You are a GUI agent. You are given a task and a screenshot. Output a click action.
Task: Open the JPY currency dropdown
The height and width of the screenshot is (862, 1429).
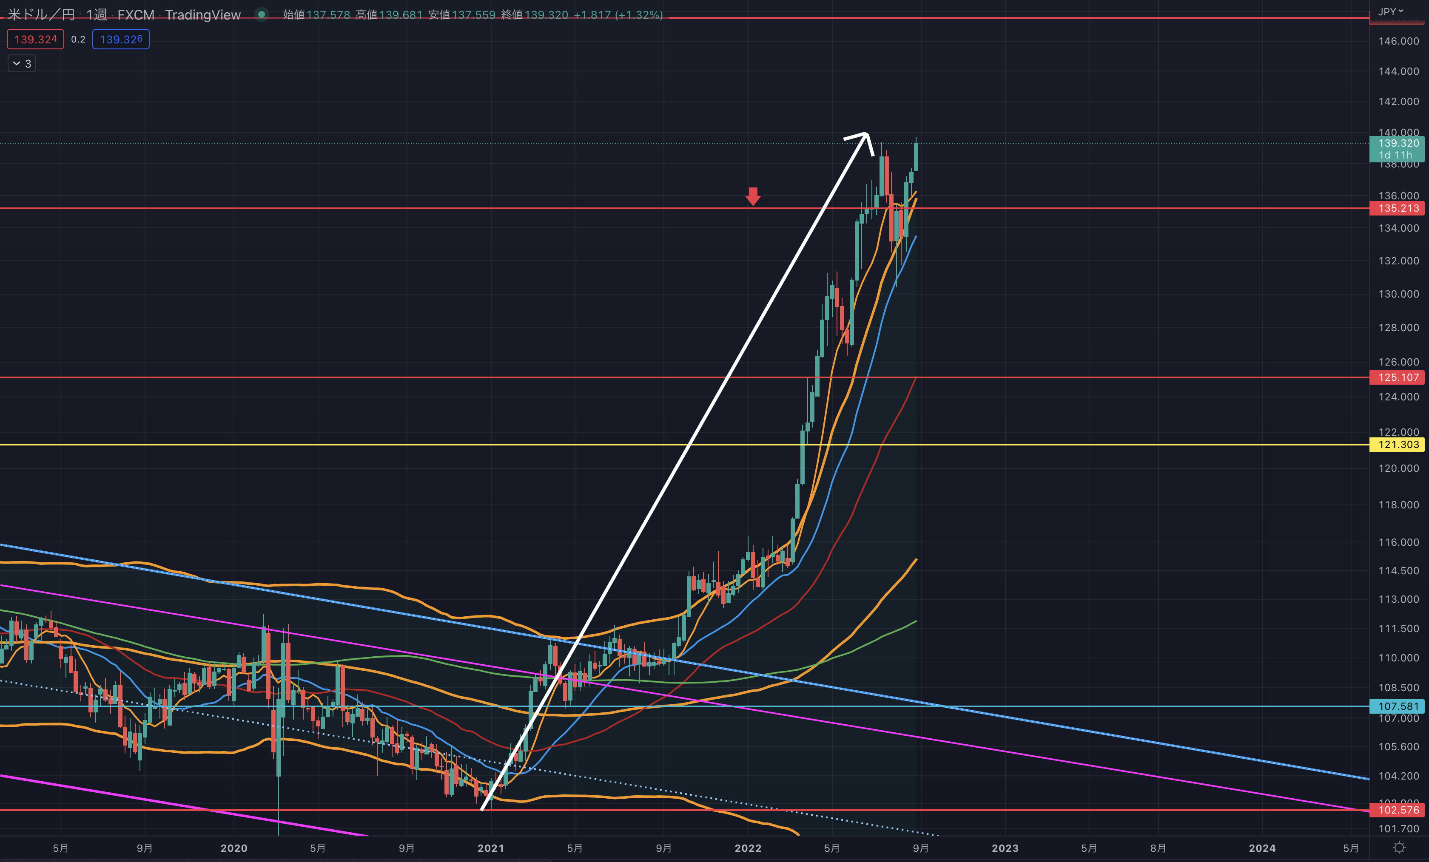click(x=1390, y=11)
